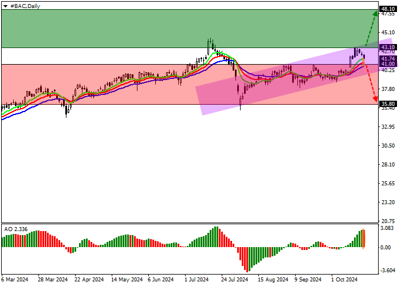Click the 1 Oct 2024 date marker
401x286 pixels.
point(344,280)
